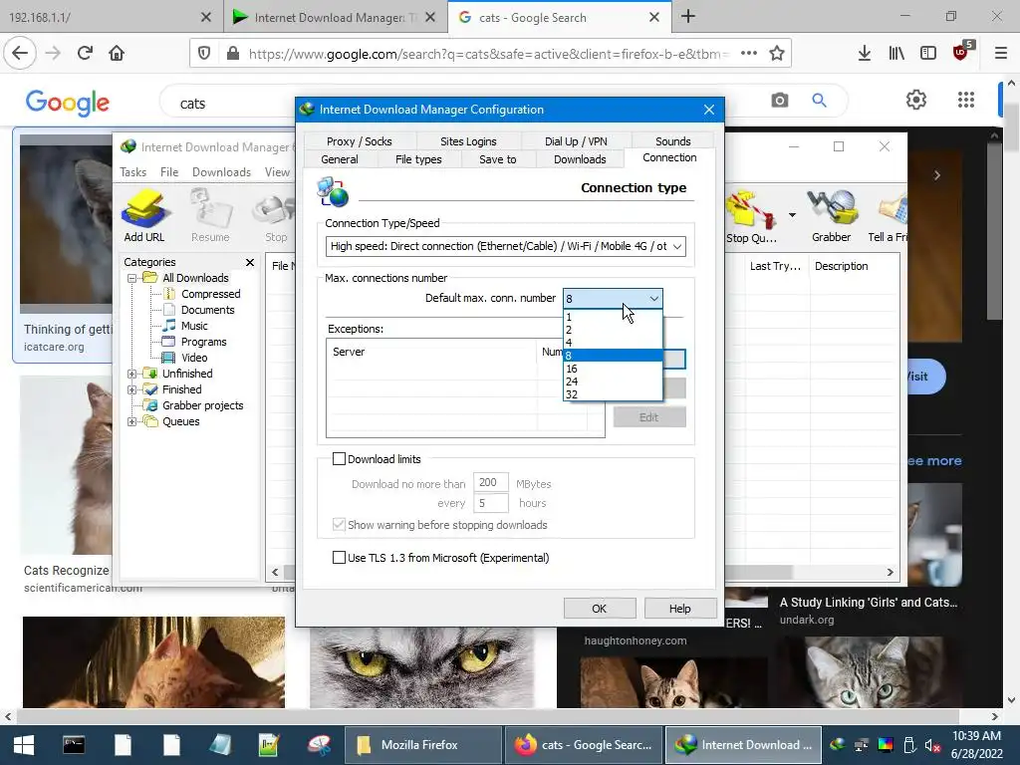The height and width of the screenshot is (765, 1020).
Task: Bookmark this page with star icon
Action: coord(777,54)
